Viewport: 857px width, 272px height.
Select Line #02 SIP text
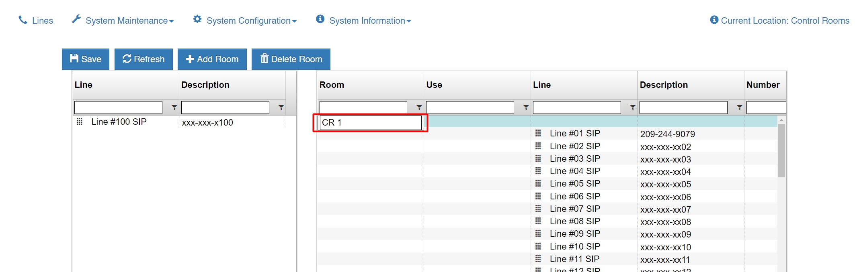click(575, 146)
